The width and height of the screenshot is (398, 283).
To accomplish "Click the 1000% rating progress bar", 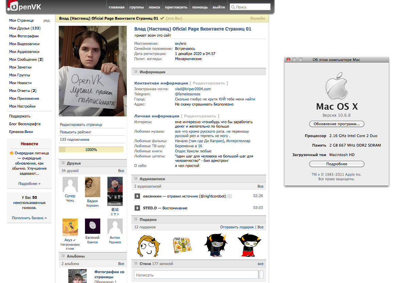I will pos(91,150).
